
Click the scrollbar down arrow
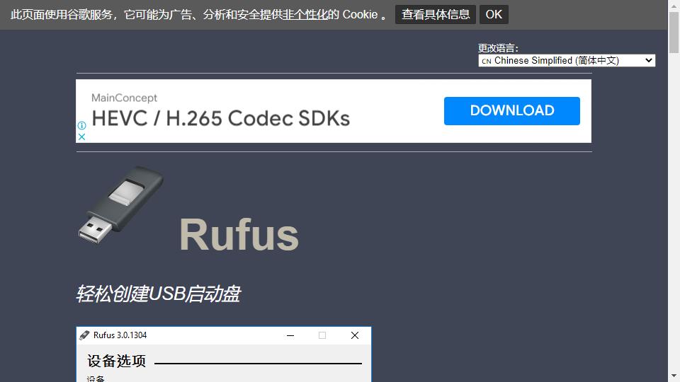click(x=674, y=376)
